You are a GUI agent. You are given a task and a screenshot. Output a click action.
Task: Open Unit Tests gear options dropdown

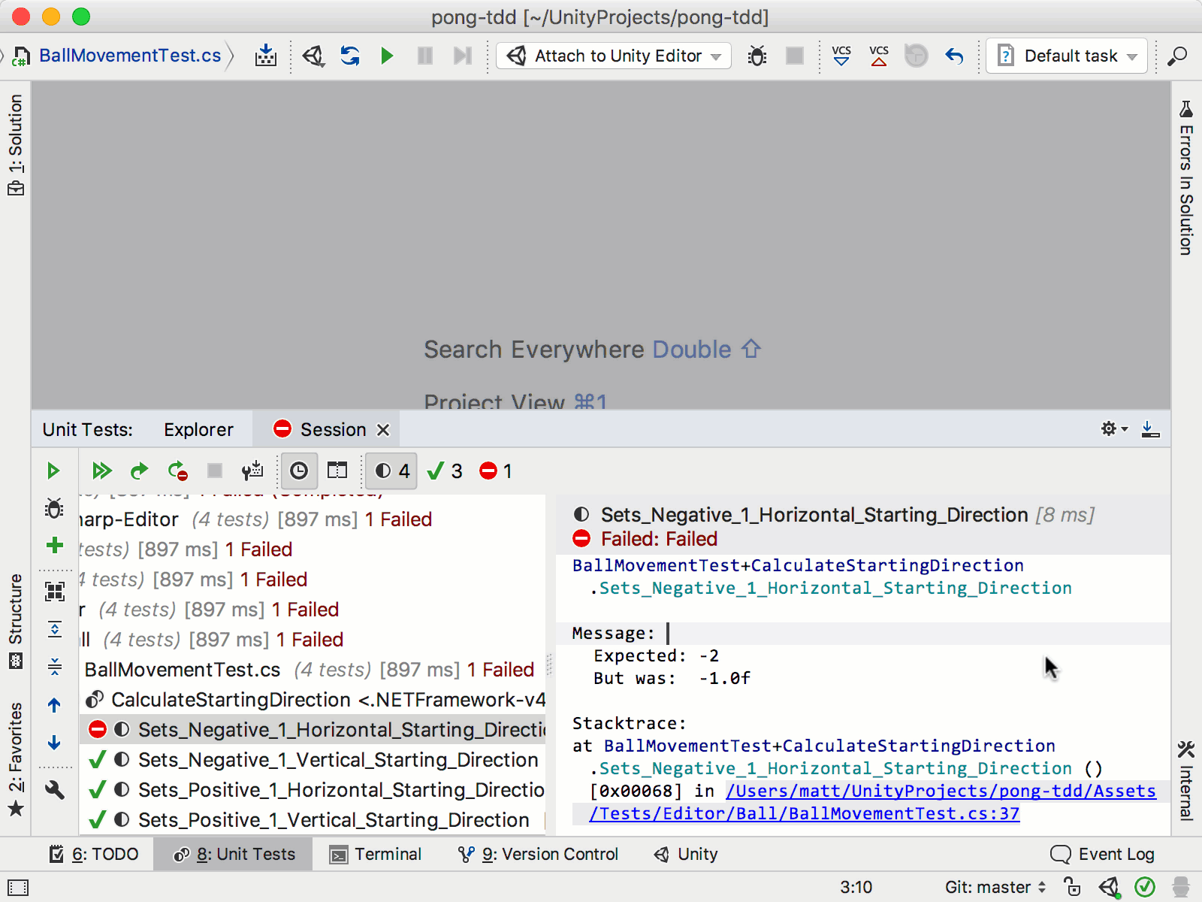tap(1113, 429)
